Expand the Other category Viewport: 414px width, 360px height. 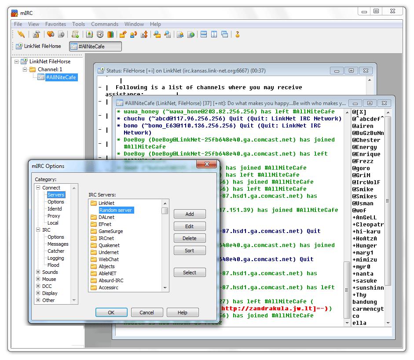point(38,300)
